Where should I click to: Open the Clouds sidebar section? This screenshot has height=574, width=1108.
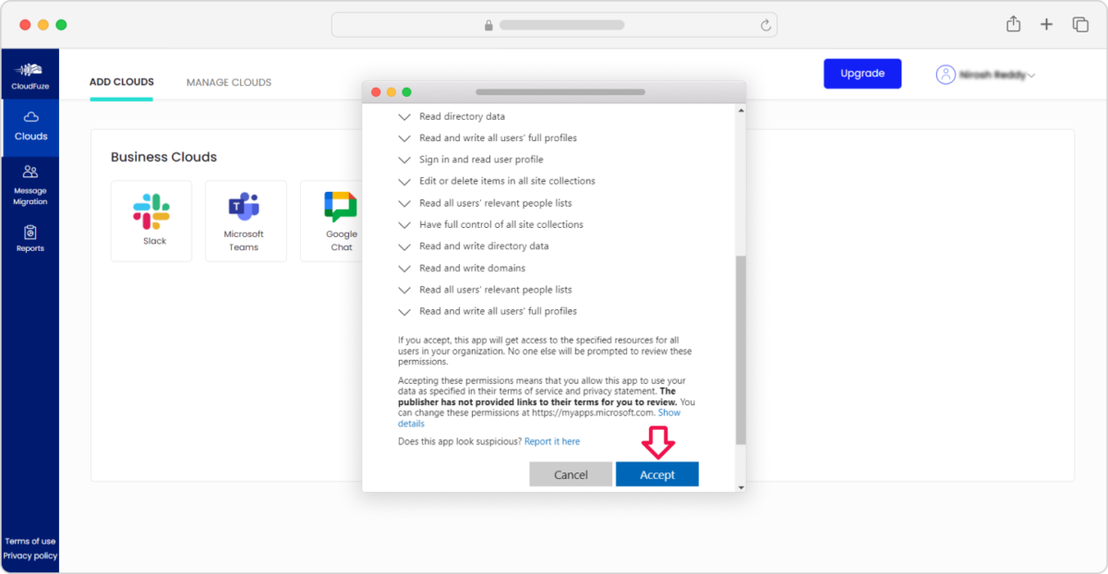click(30, 127)
